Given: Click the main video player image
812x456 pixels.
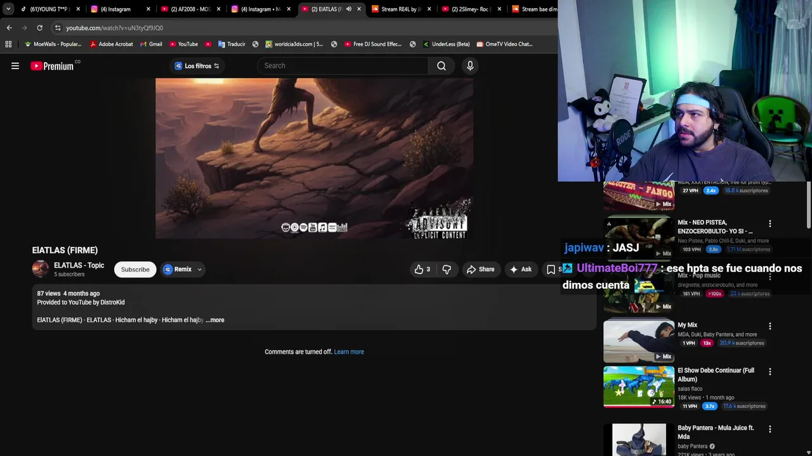Looking at the screenshot, I should click(x=314, y=158).
